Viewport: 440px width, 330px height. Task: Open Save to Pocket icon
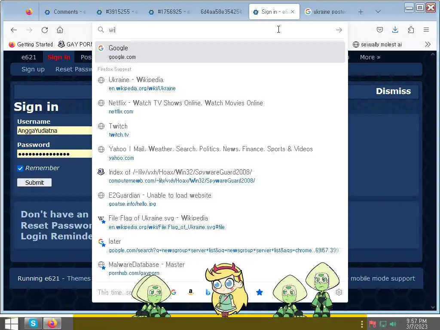[x=380, y=30]
